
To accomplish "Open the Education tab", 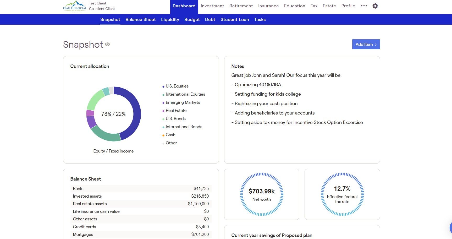I will point(295,6).
